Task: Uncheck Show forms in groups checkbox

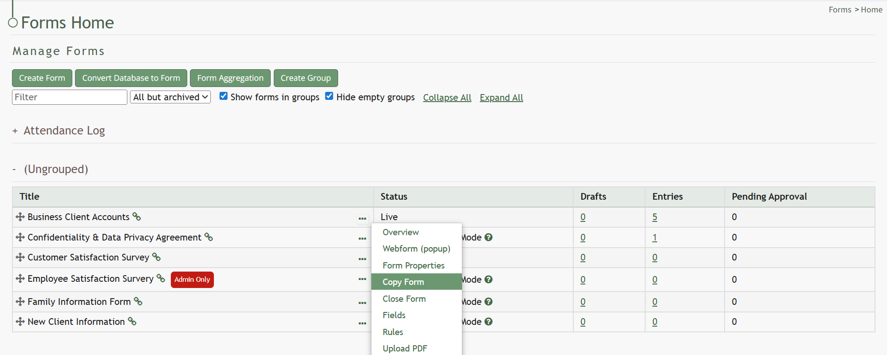Action: click(224, 96)
